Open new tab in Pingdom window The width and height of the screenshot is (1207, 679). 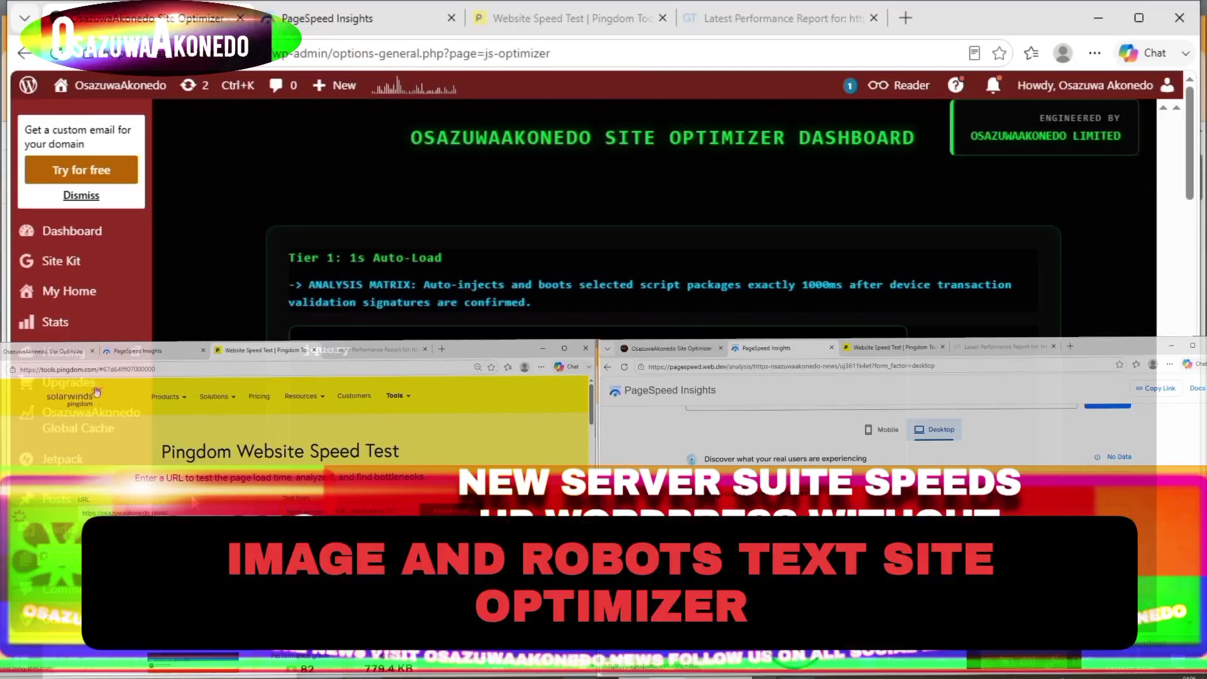442,349
